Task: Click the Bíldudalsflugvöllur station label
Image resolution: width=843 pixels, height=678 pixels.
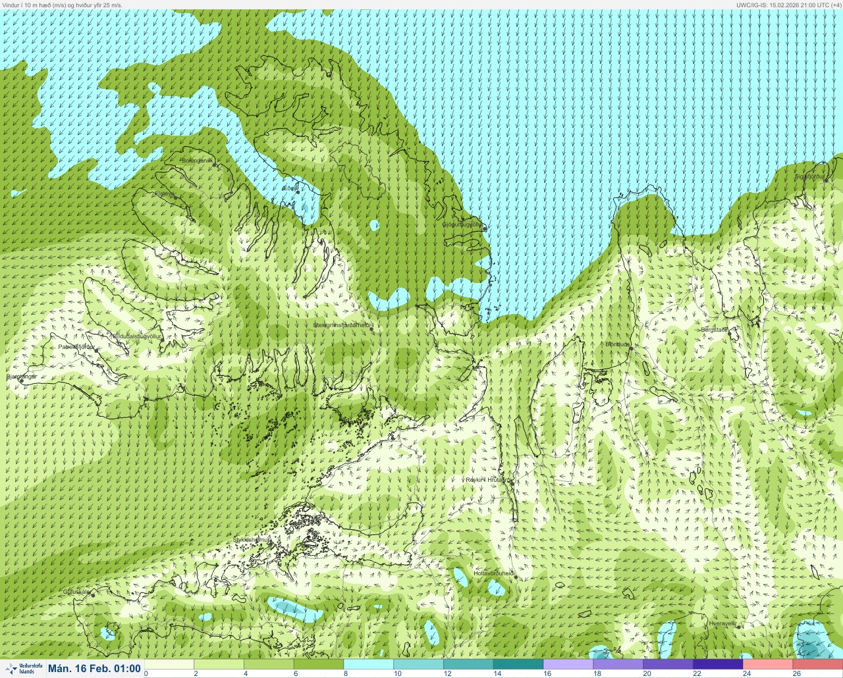Action: 136,336
